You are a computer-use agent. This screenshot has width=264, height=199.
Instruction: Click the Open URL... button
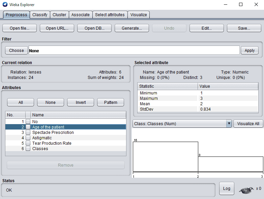coord(57,28)
